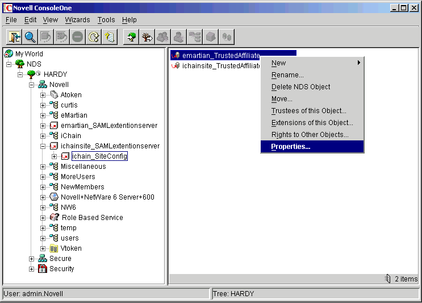Click the disabled red minus delete icon
The image size is (422, 303).
78,37
